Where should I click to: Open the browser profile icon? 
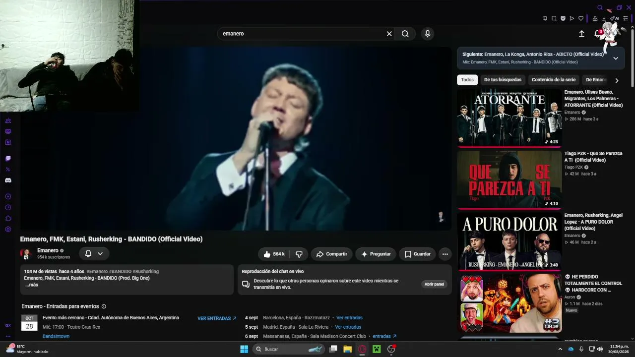point(595,18)
